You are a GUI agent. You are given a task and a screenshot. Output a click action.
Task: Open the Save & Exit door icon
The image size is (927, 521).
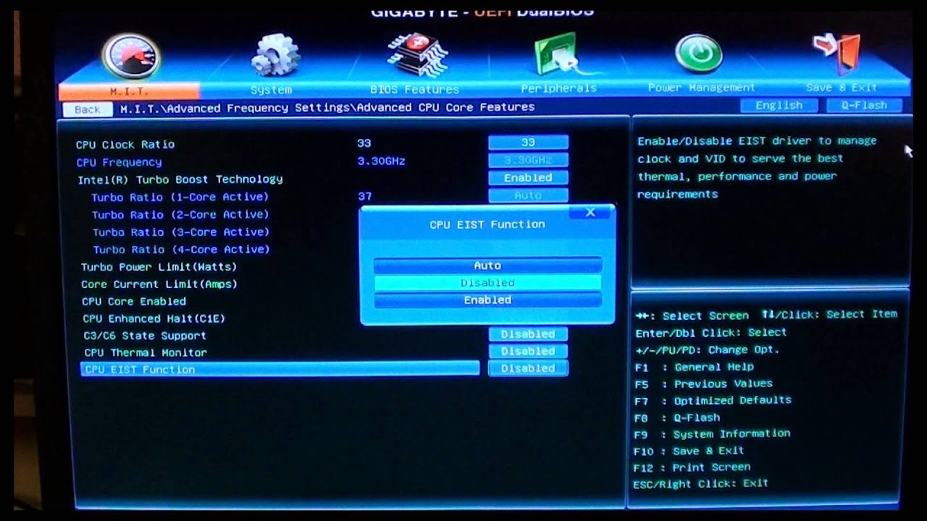pyautogui.click(x=836, y=54)
